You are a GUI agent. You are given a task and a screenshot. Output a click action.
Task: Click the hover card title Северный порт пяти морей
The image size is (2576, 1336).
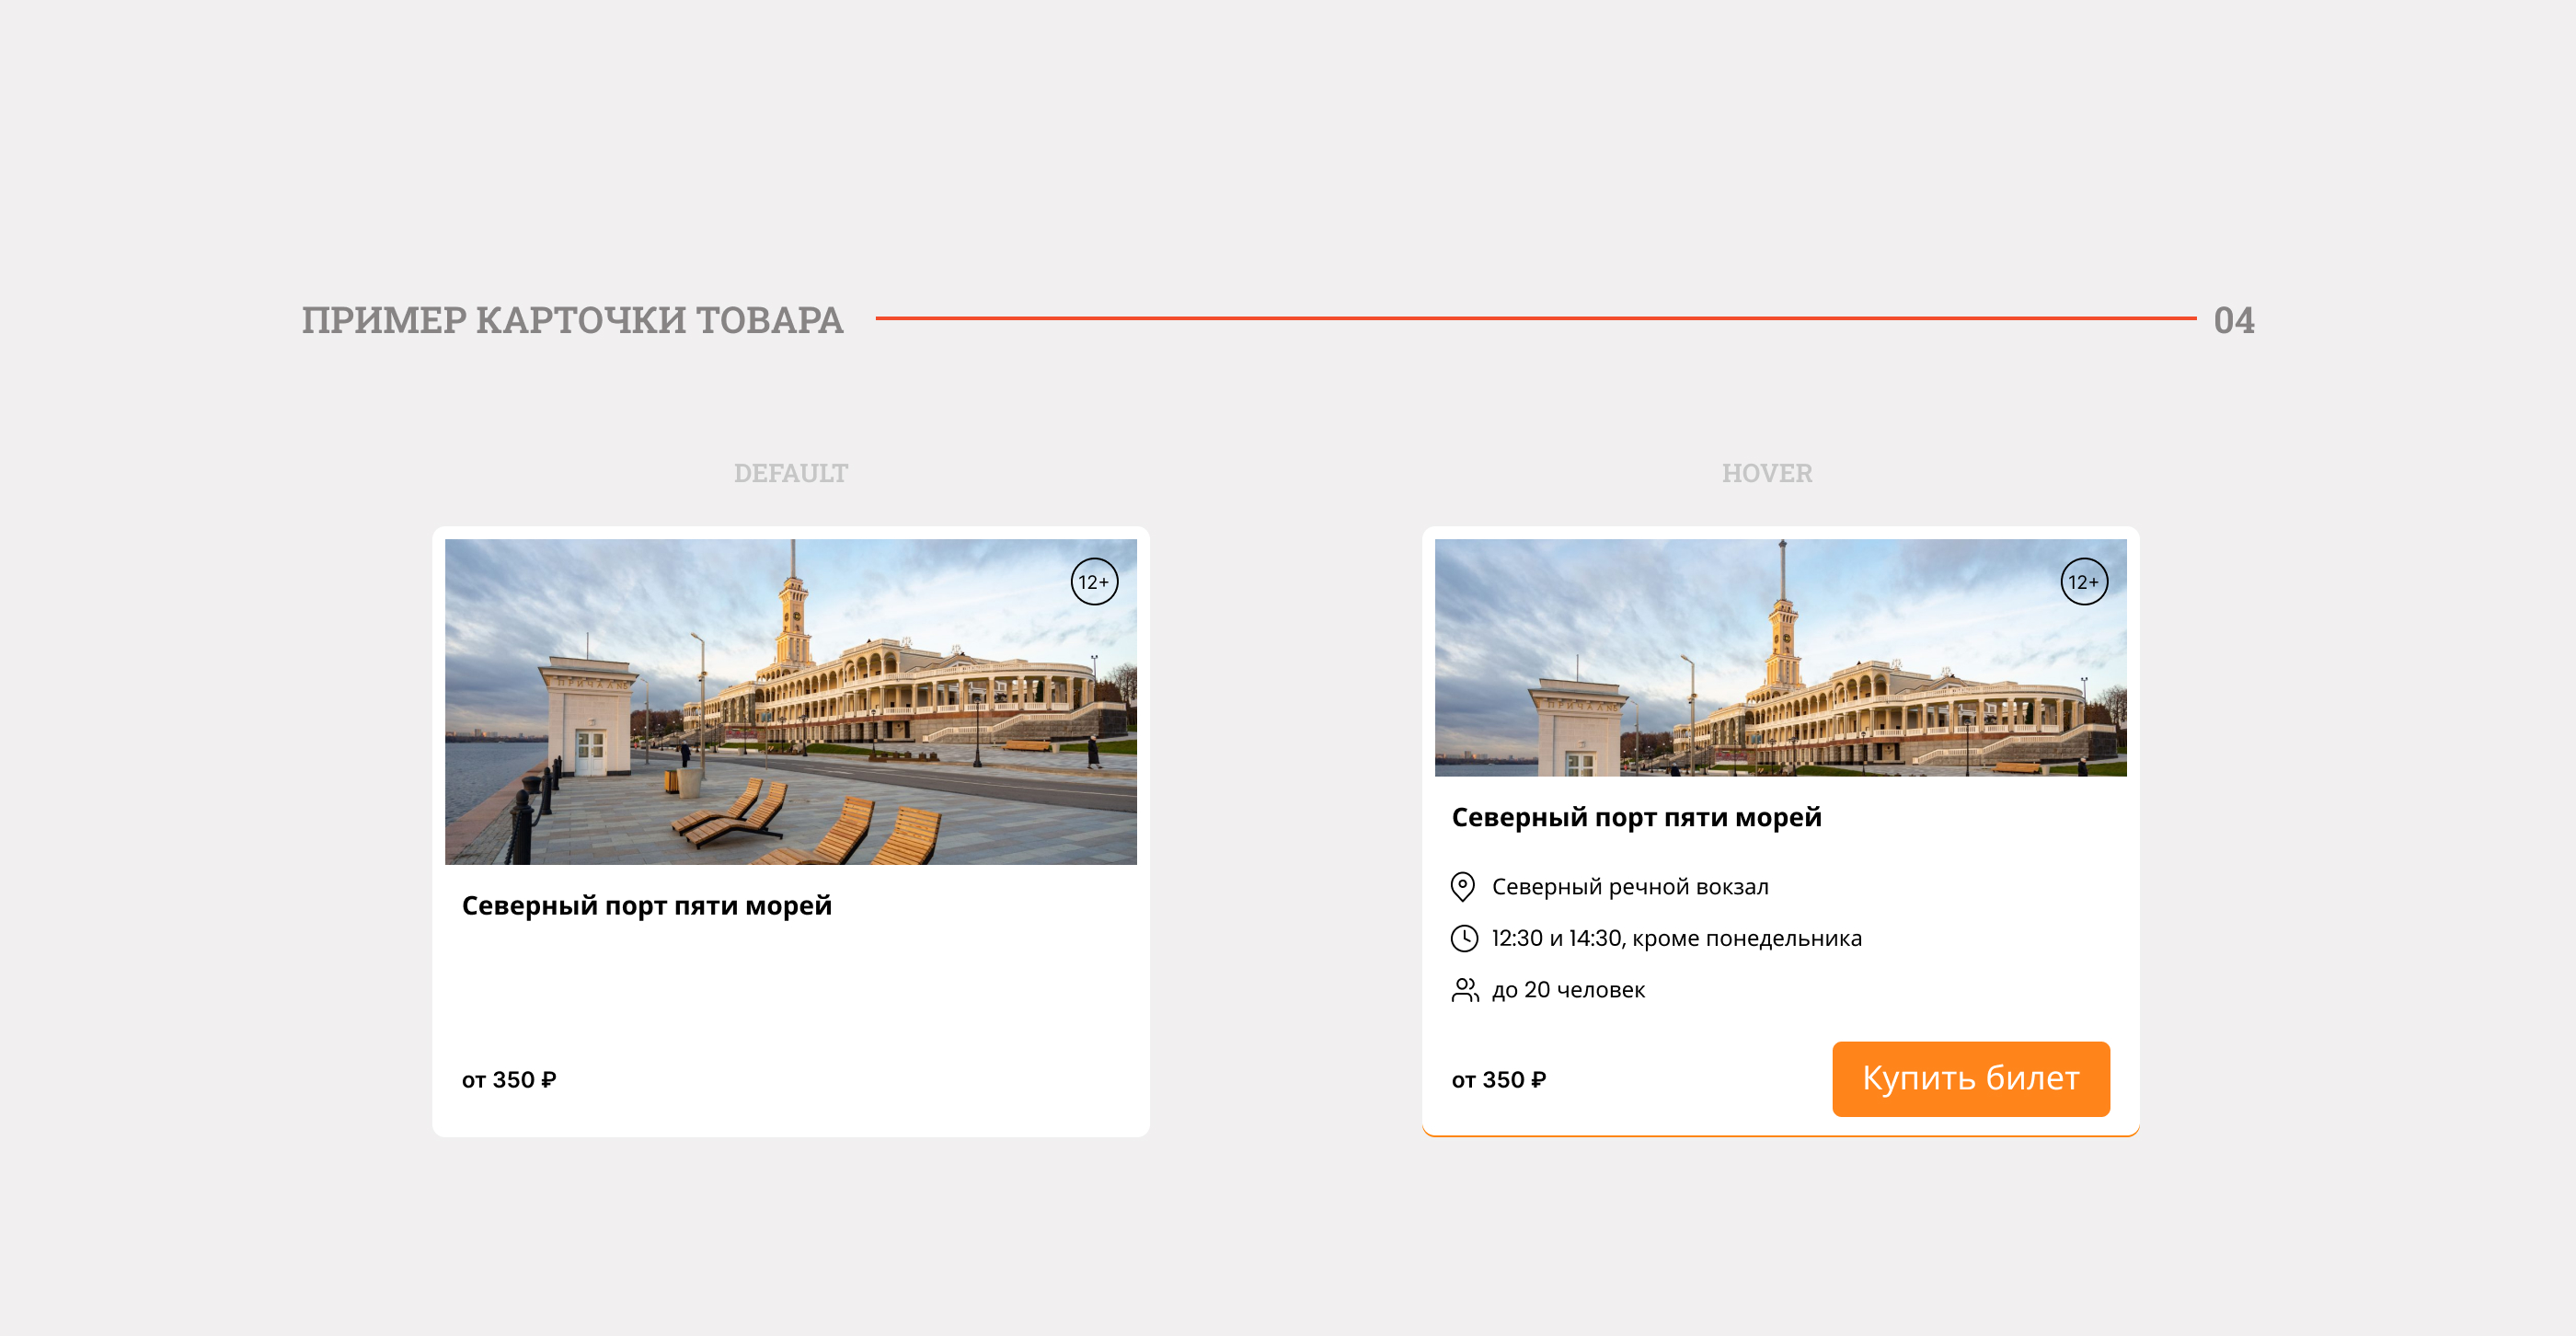point(1636,818)
